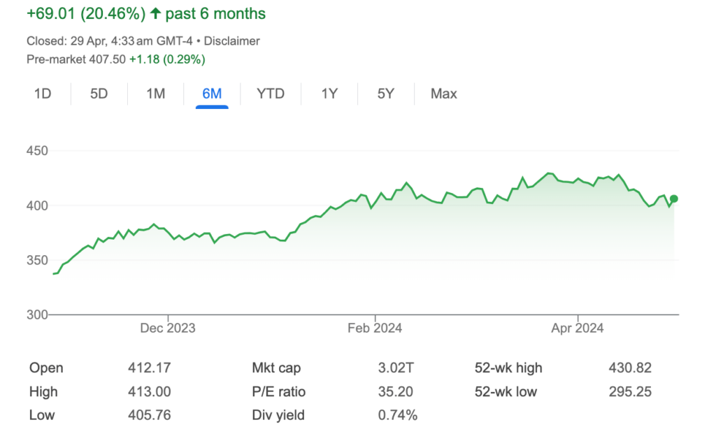716x427 pixels.
Task: Click the Mkt cap value 3.02T
Action: click(396, 368)
